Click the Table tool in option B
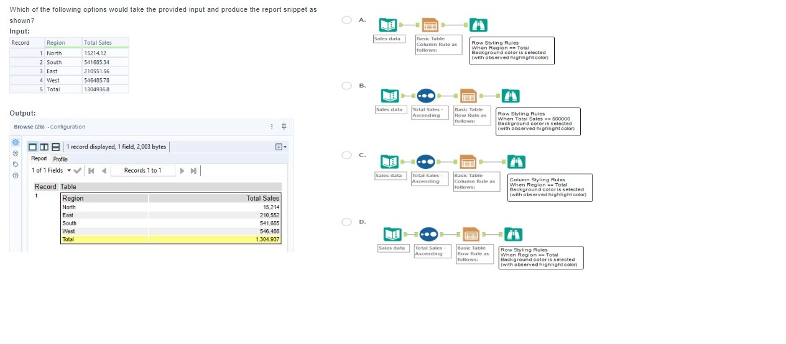 tap(468, 96)
